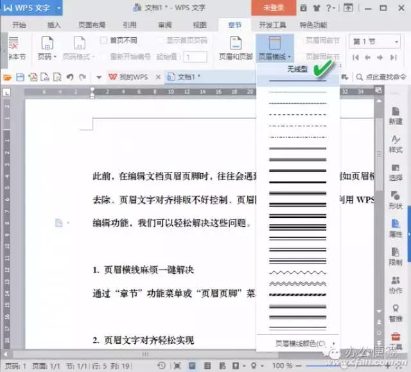
Task: Click the 100 % zoom level
Action: [282, 366]
